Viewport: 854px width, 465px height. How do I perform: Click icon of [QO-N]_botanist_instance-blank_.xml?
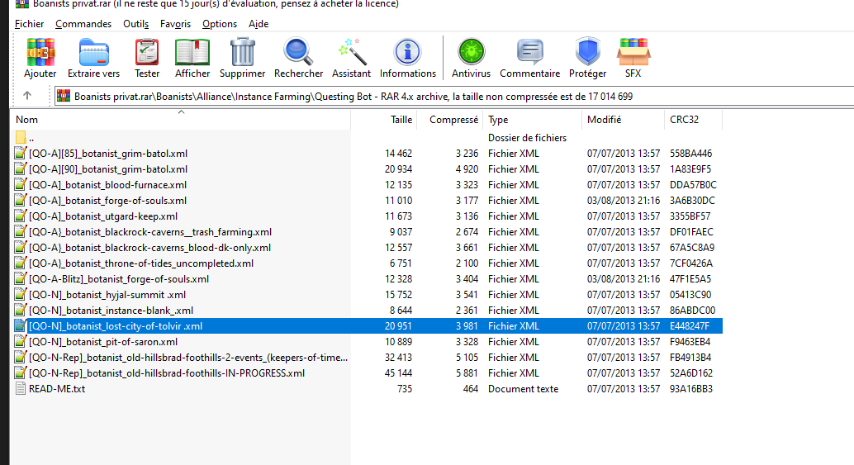[x=21, y=311]
